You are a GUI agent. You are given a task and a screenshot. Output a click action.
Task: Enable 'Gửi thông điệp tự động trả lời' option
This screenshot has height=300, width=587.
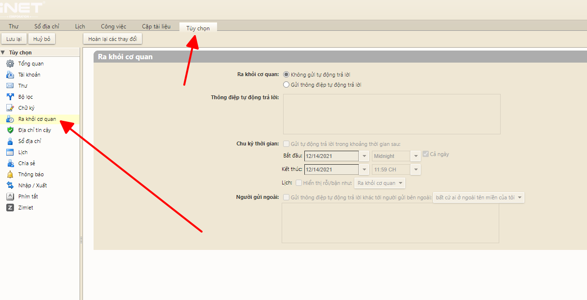[286, 85]
